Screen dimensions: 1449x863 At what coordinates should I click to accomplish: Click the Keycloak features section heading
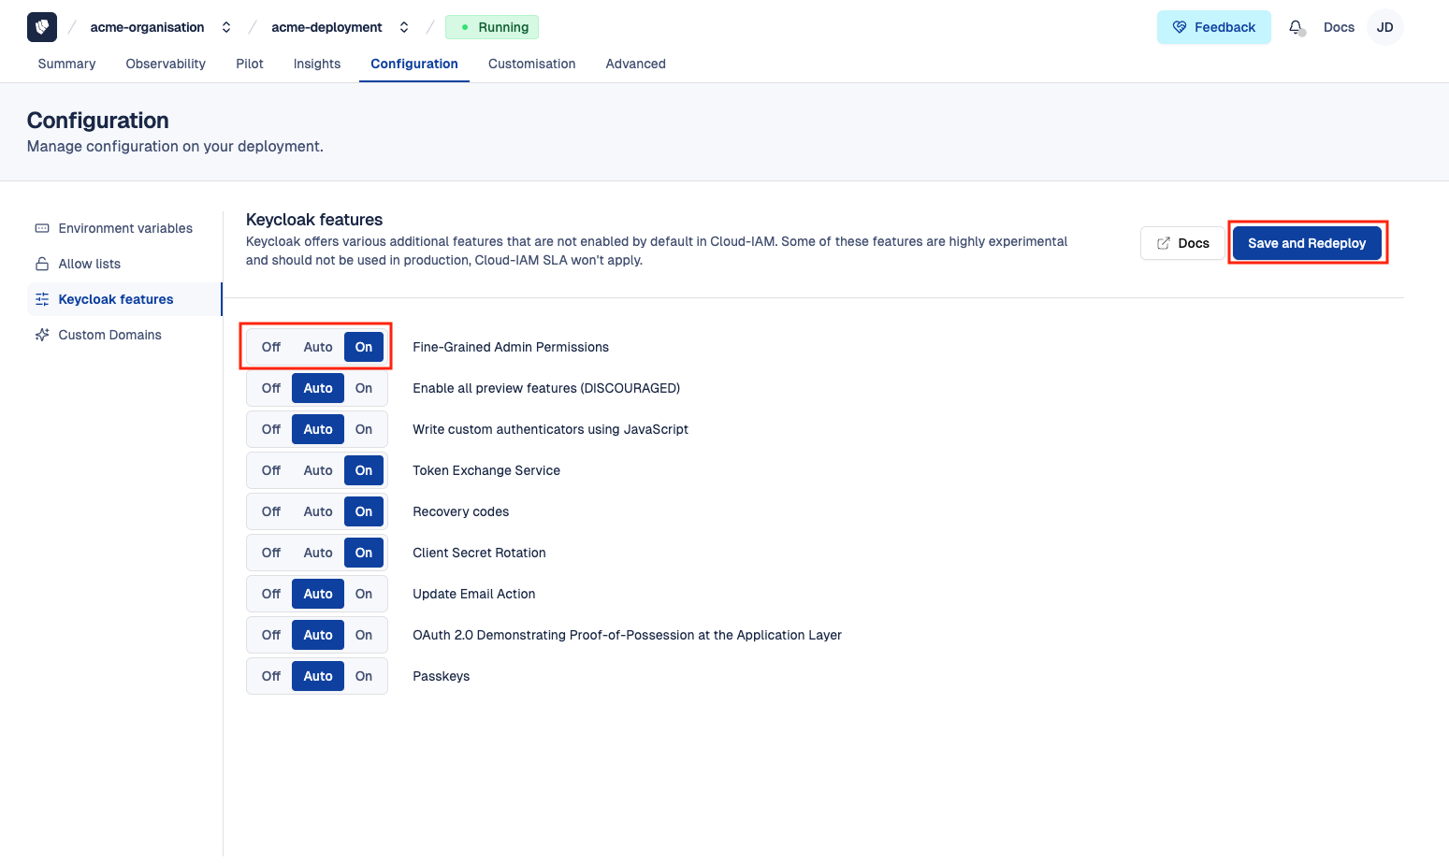click(x=314, y=220)
